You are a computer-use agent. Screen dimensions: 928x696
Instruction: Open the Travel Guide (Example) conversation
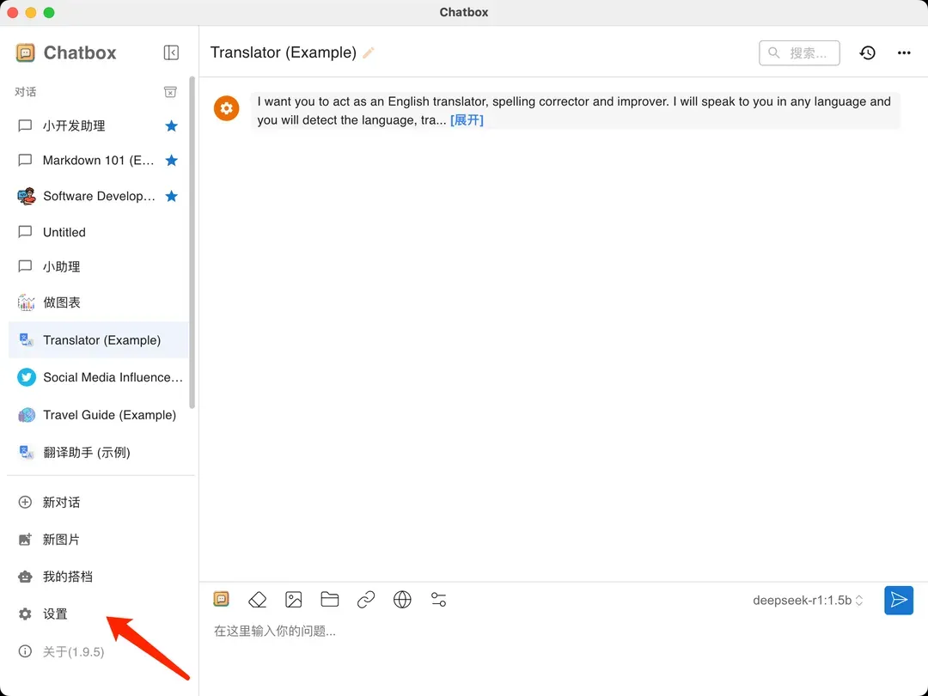point(98,415)
